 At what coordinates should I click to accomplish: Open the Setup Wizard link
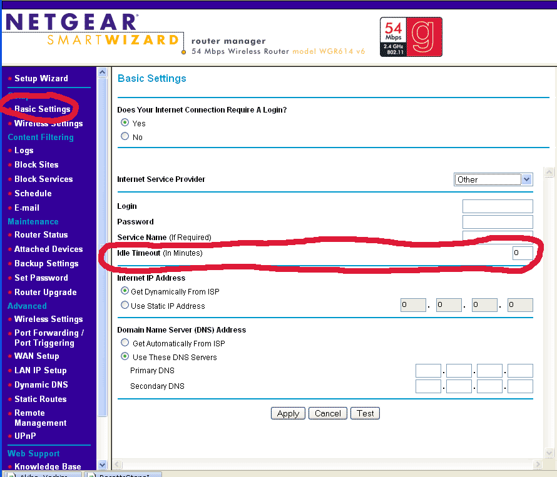[x=41, y=78]
